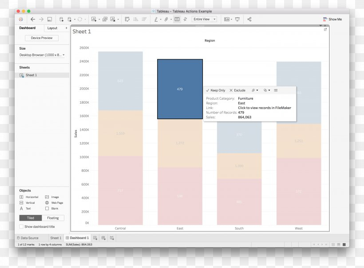Select the Text object
This screenshot has height=268, width=364.
click(x=25, y=209)
